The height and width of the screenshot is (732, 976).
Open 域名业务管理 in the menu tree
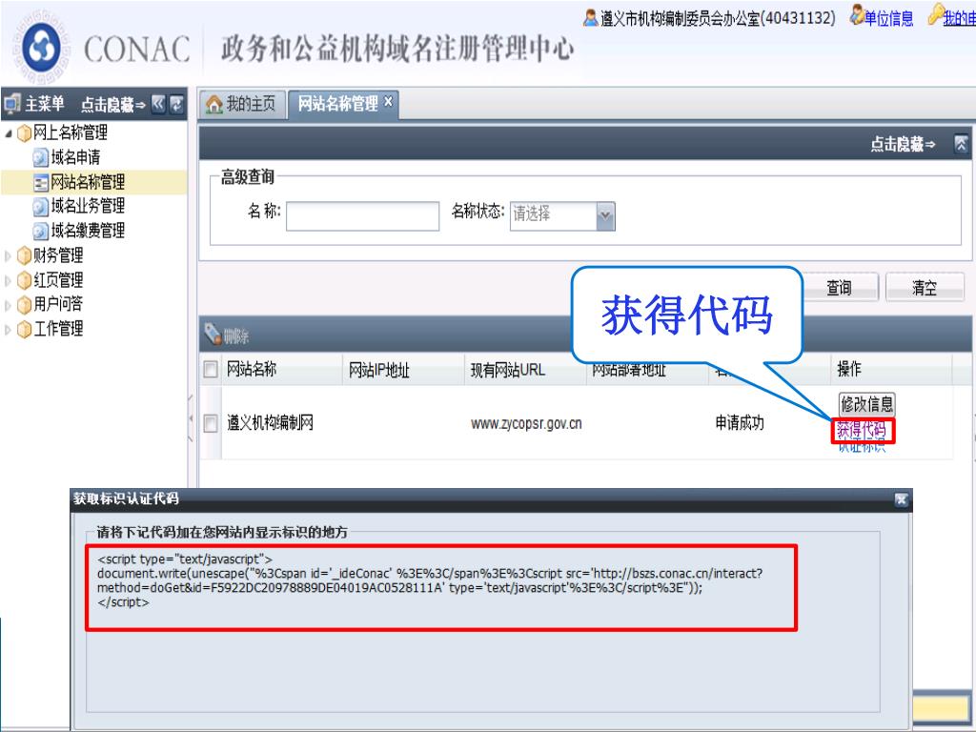[88, 206]
